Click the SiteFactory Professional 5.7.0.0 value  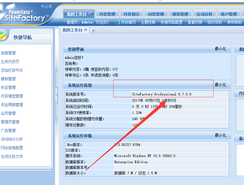pos(162,94)
